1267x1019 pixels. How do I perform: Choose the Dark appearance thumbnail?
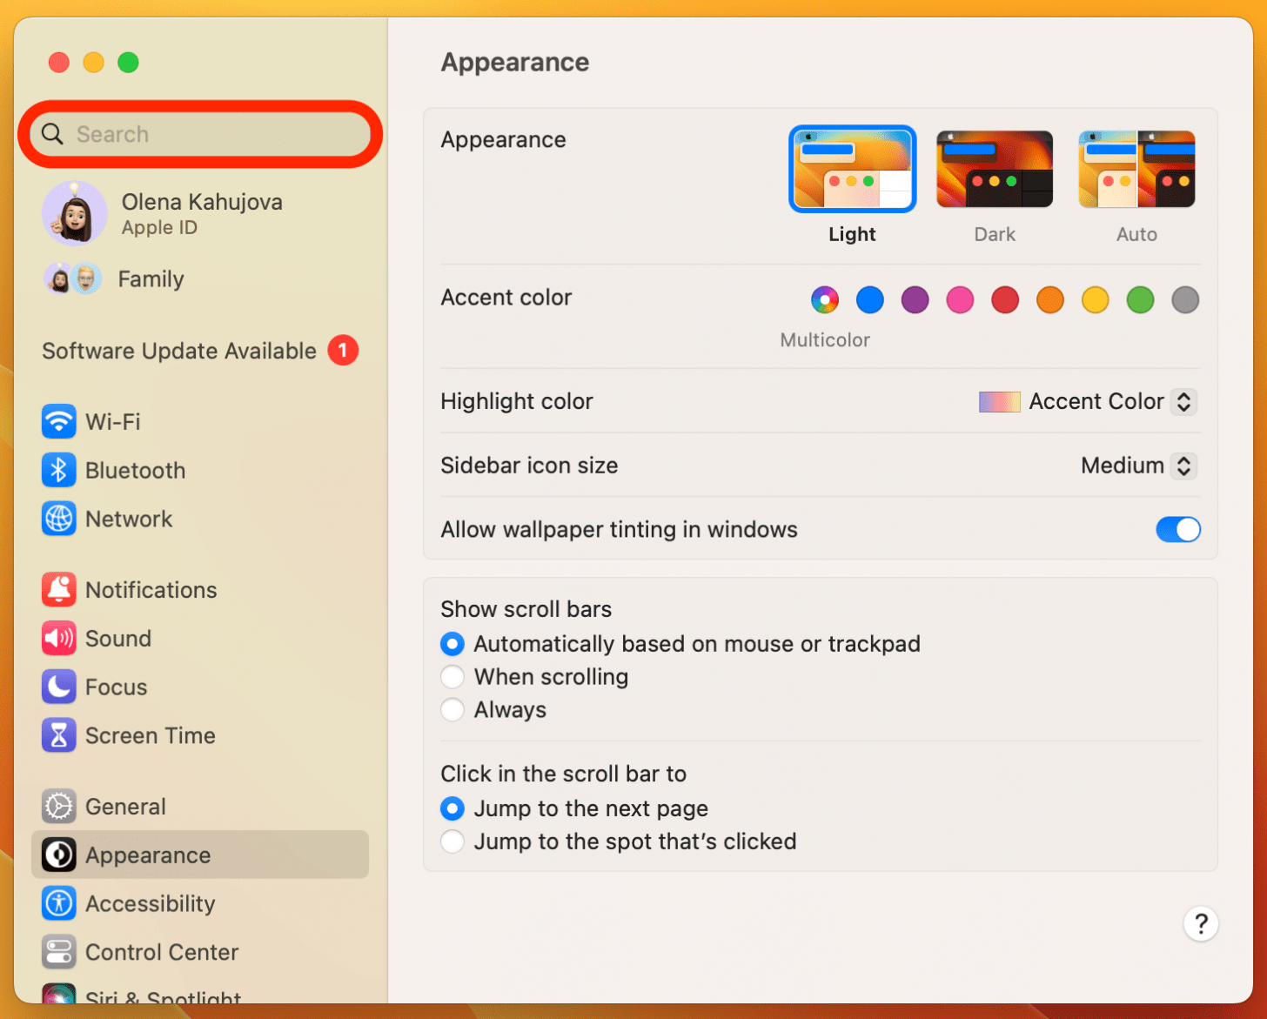tap(994, 170)
